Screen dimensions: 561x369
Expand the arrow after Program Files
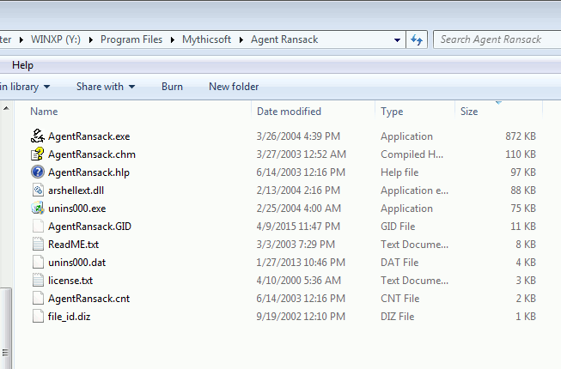173,39
